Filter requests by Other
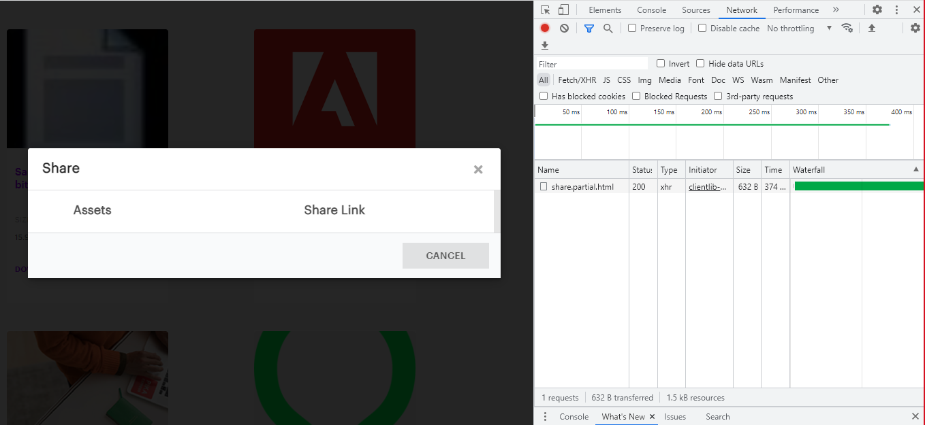 [828, 80]
